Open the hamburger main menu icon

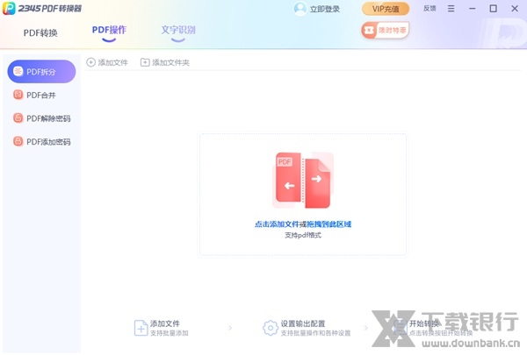tap(451, 9)
